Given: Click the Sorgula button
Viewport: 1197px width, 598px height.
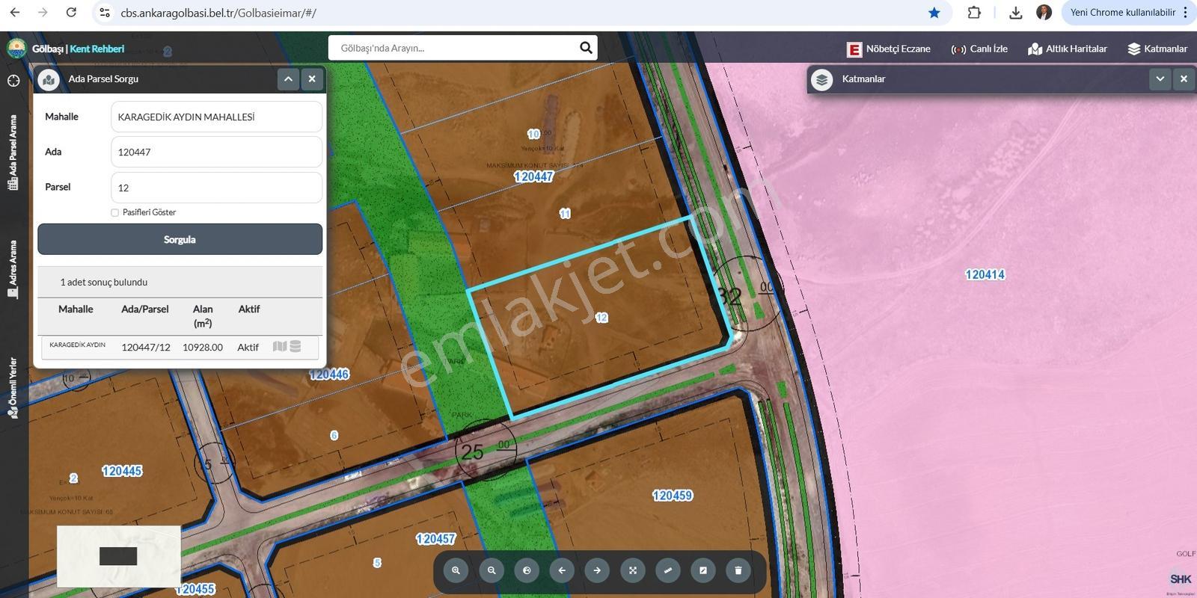Looking at the screenshot, I should coord(180,239).
